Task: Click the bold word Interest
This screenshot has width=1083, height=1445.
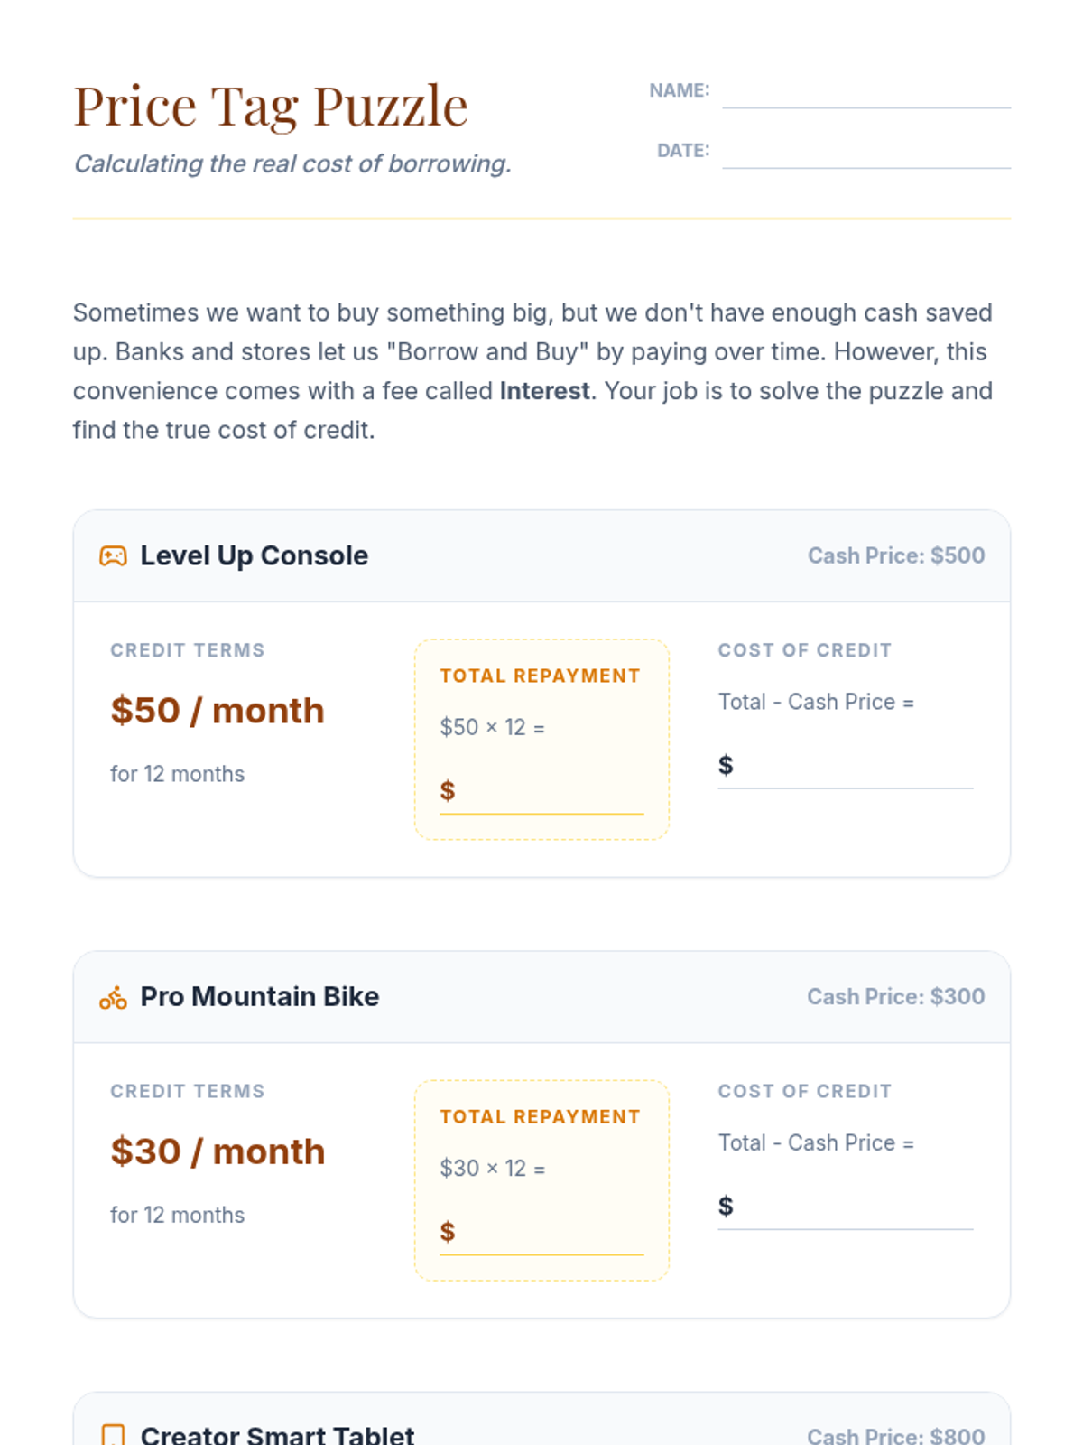Action: (544, 391)
